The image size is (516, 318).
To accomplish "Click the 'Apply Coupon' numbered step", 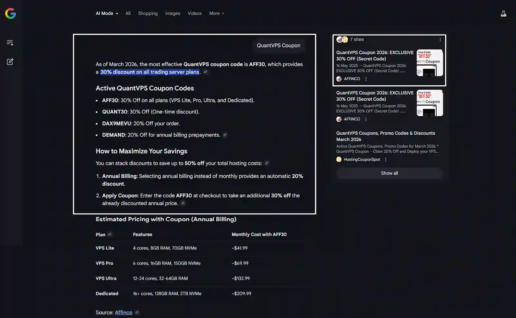I will click(x=201, y=199).
